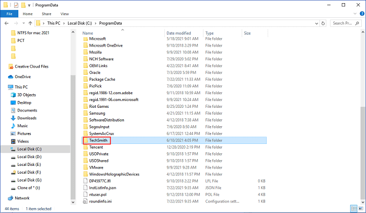Viewport: 366px width, 213px height.
Task: Open the File menu
Action: click(x=9, y=14)
